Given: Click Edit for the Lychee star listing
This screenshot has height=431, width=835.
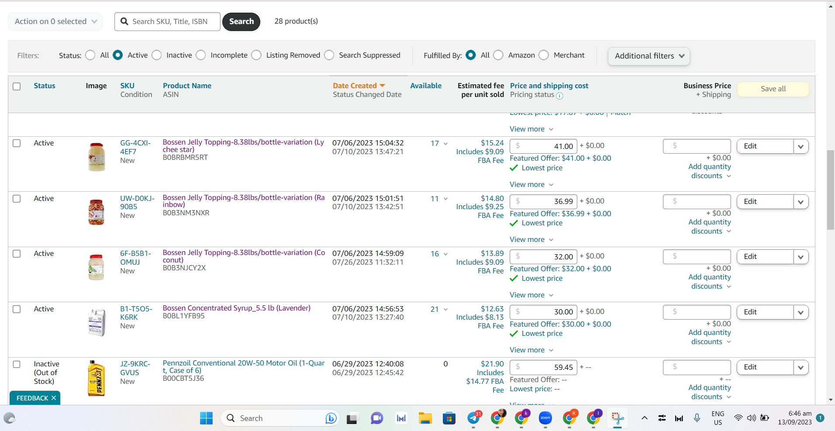Looking at the screenshot, I should [x=765, y=146].
